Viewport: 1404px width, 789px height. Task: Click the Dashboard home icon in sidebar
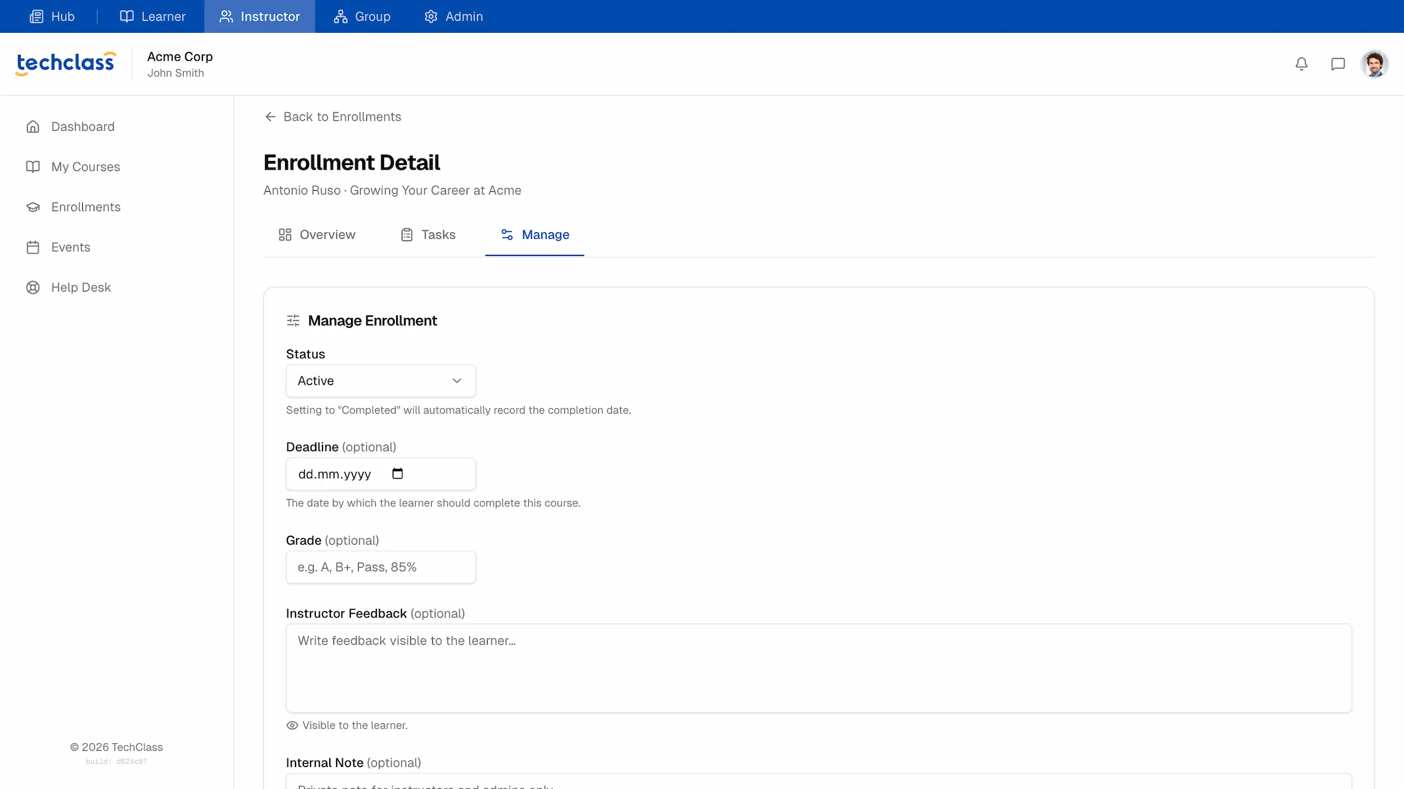coord(33,127)
